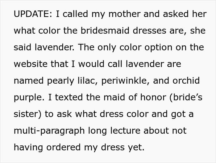Click the word "lecture"
Viewport: 216px width, 163px height.
125,131
